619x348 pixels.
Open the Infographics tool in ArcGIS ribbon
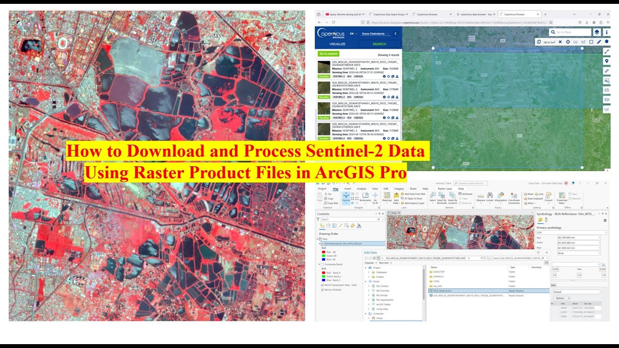click(x=501, y=198)
